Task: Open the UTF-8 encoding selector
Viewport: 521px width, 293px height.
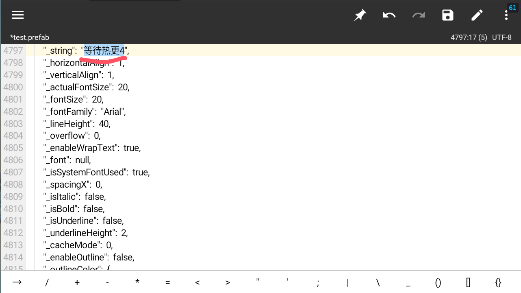Action: 501,37
